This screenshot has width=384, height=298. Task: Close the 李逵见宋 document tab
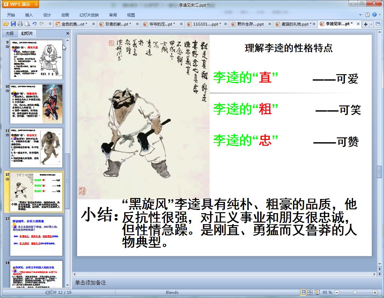pos(358,24)
